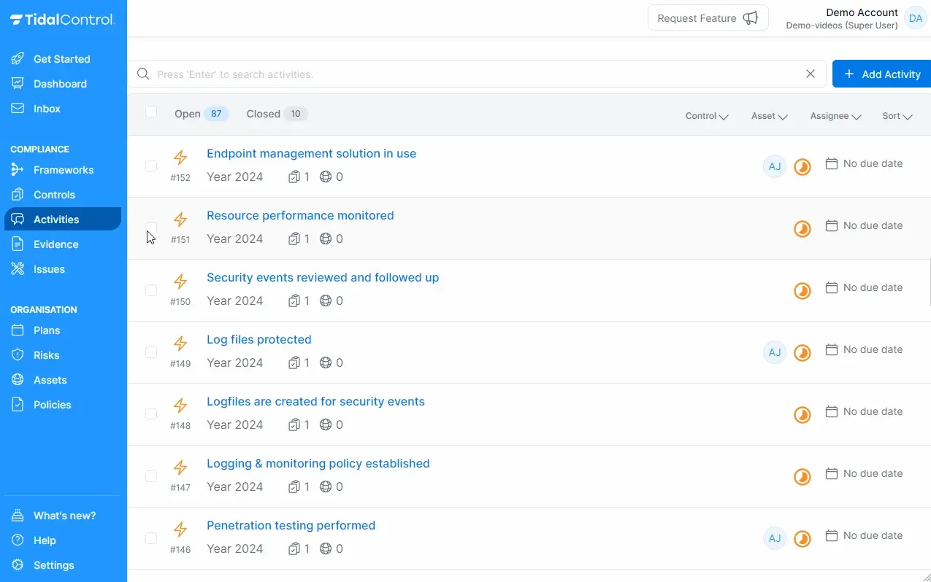The image size is (931, 582).
Task: Click No due date on Penetration testing row
Action: [873, 535]
